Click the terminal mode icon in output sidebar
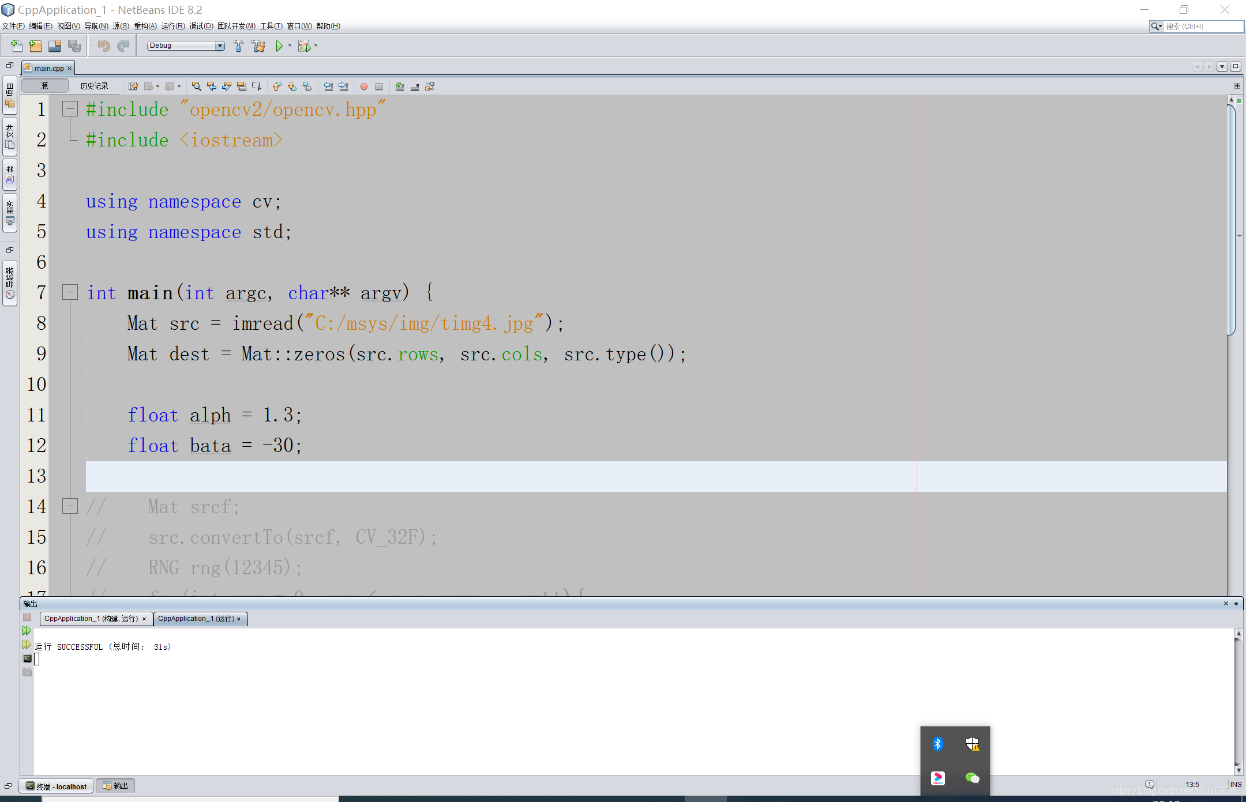Image resolution: width=1246 pixels, height=802 pixels. coord(27,658)
